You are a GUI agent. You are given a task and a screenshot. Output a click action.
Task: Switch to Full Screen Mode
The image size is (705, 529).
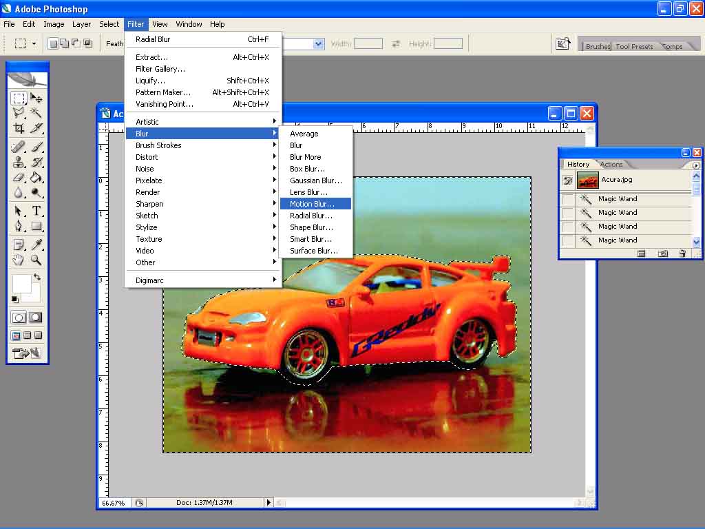click(x=39, y=335)
